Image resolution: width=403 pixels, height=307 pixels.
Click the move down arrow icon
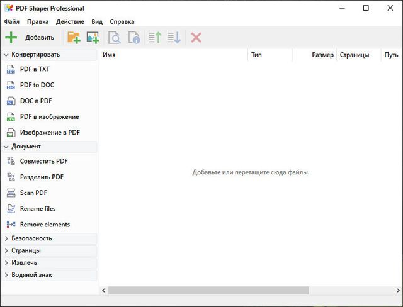174,38
